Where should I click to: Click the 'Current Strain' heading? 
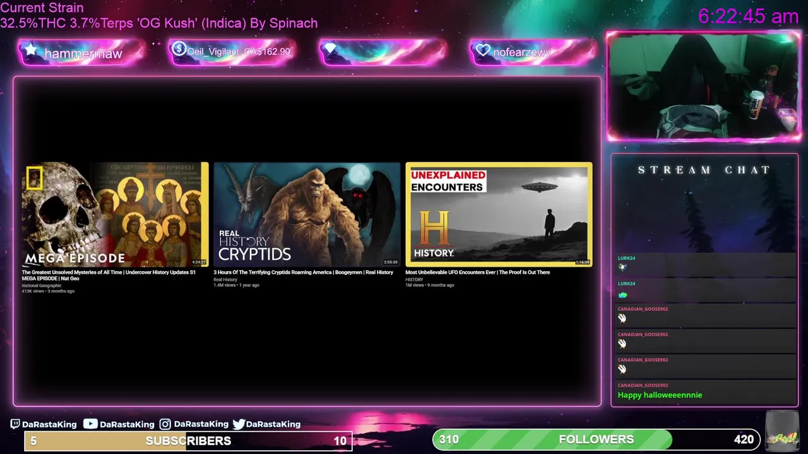point(42,8)
